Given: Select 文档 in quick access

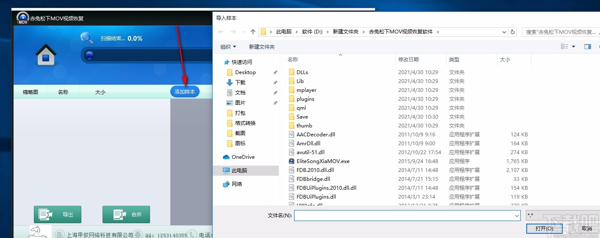Looking at the screenshot, I should coord(240,93).
